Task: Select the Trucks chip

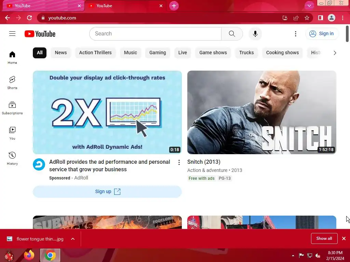Action: [x=246, y=53]
